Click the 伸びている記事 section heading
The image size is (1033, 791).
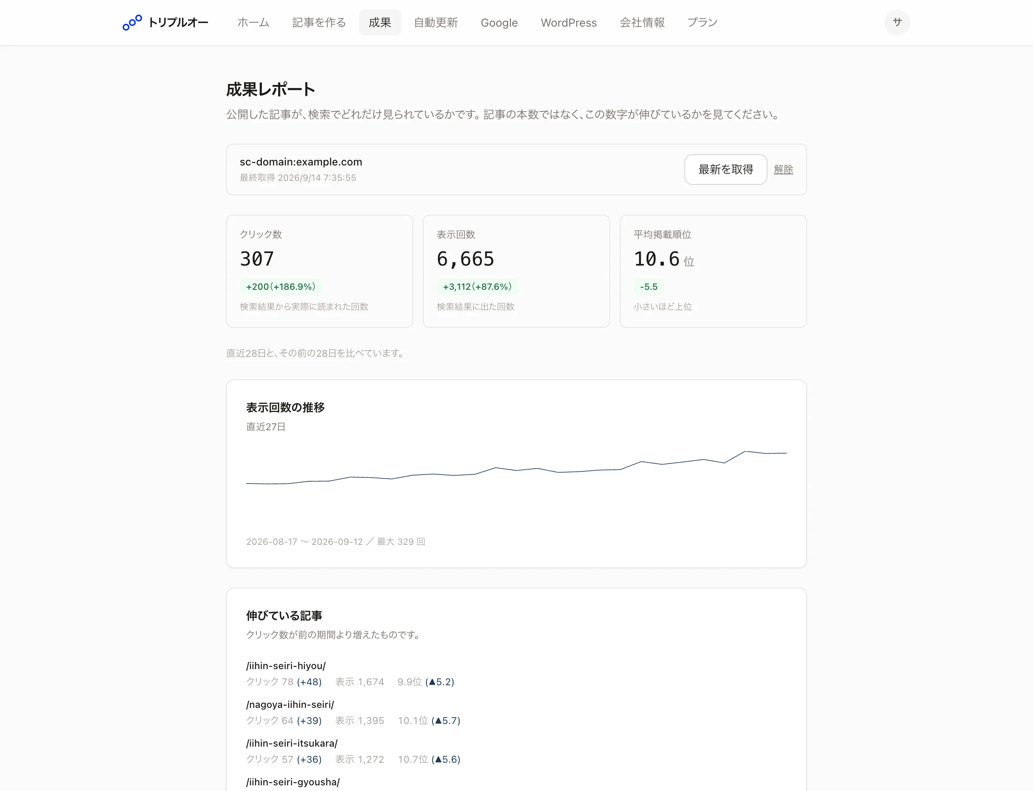coord(284,615)
